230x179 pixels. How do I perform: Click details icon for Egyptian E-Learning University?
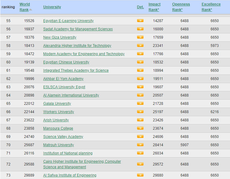pos(140,21)
